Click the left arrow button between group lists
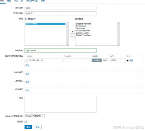This screenshot has width=145, height=131. point(72,32)
